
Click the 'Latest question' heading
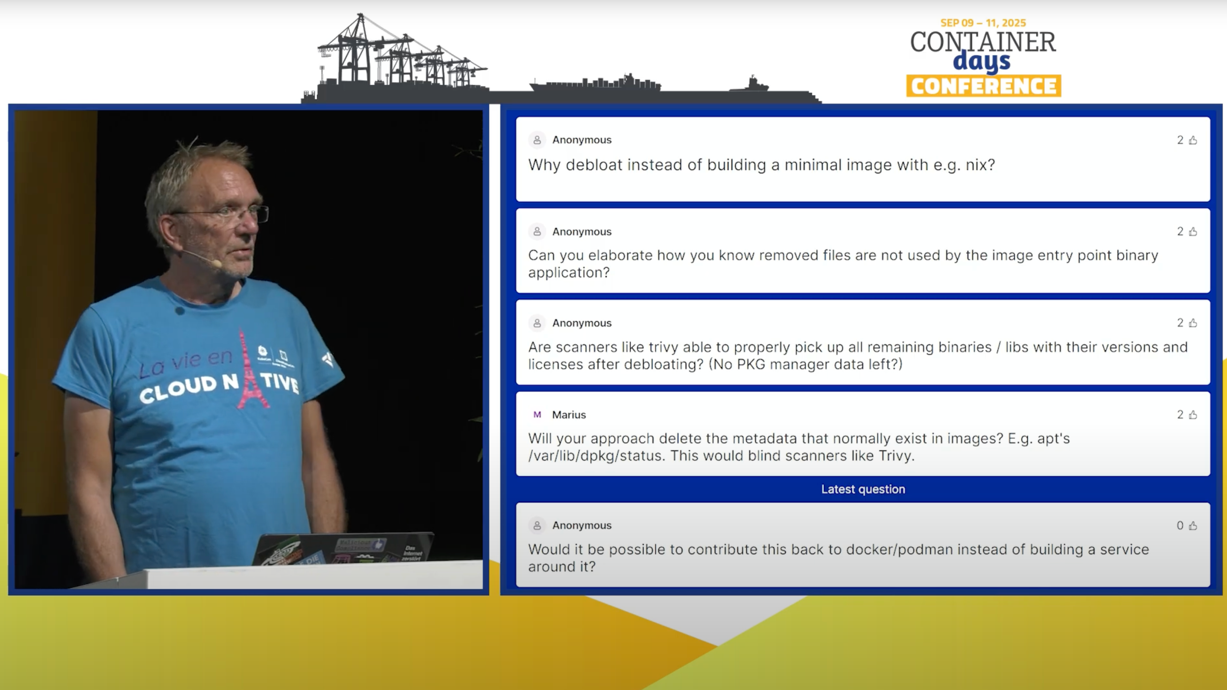863,489
